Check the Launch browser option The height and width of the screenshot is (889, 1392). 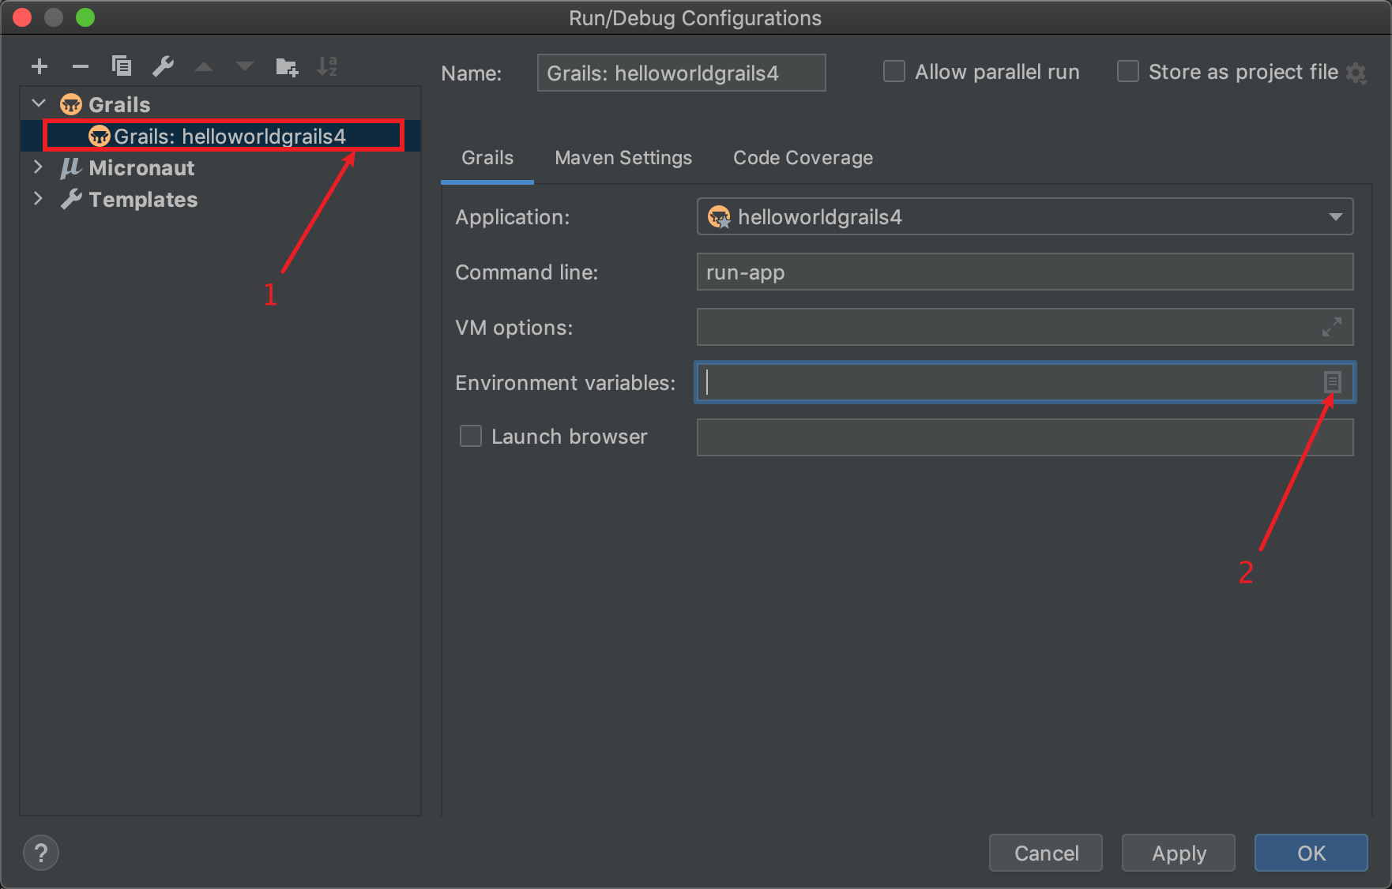pos(471,436)
